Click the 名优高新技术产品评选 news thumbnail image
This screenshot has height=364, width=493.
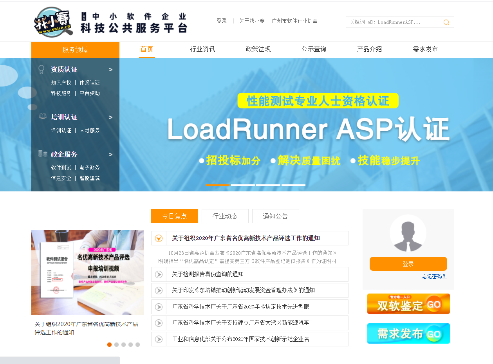coord(88,272)
